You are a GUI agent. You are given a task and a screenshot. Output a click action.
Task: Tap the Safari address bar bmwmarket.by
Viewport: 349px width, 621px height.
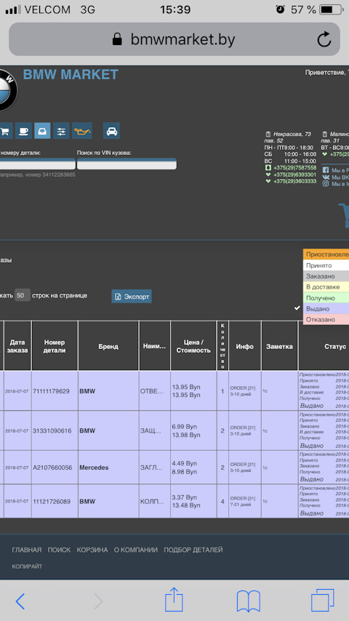(174, 39)
